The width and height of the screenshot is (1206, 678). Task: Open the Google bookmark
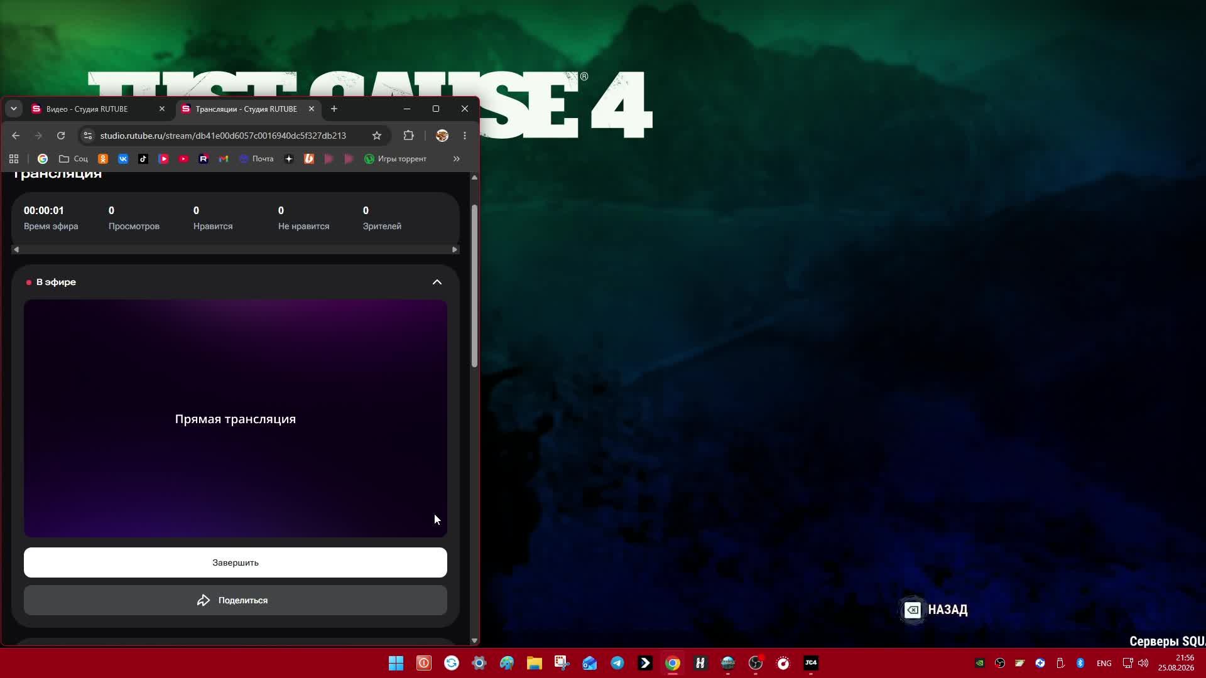click(43, 159)
